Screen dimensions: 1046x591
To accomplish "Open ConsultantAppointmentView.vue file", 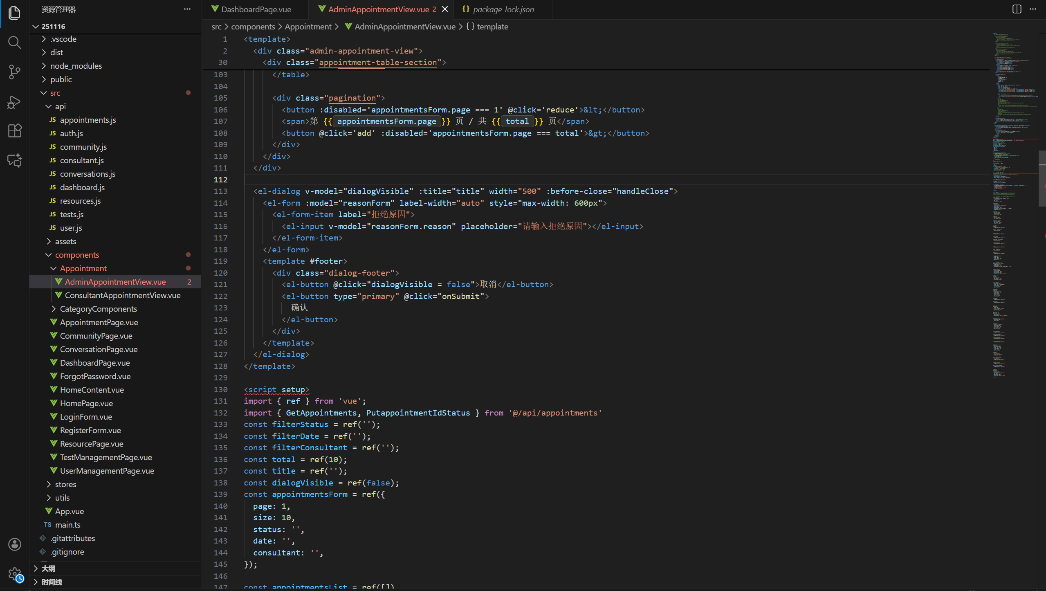I will [x=122, y=295].
